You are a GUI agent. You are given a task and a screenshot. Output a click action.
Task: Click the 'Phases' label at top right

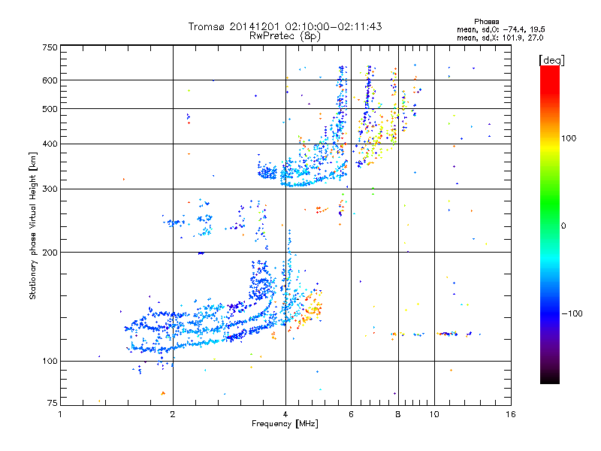(x=486, y=22)
